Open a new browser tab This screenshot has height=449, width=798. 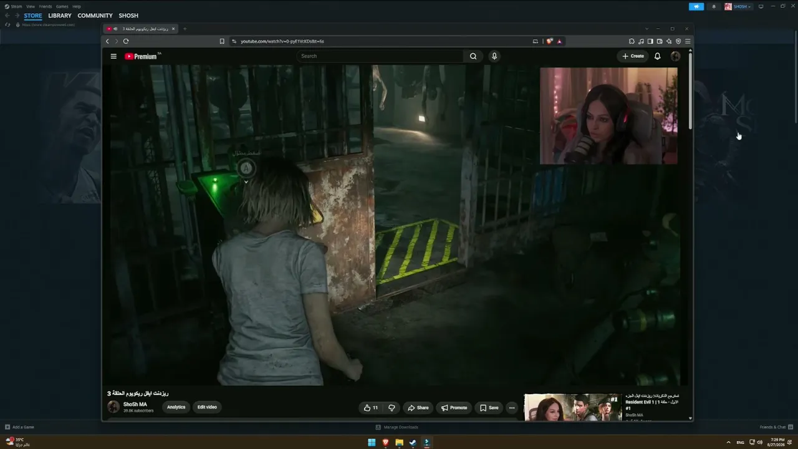coord(185,29)
